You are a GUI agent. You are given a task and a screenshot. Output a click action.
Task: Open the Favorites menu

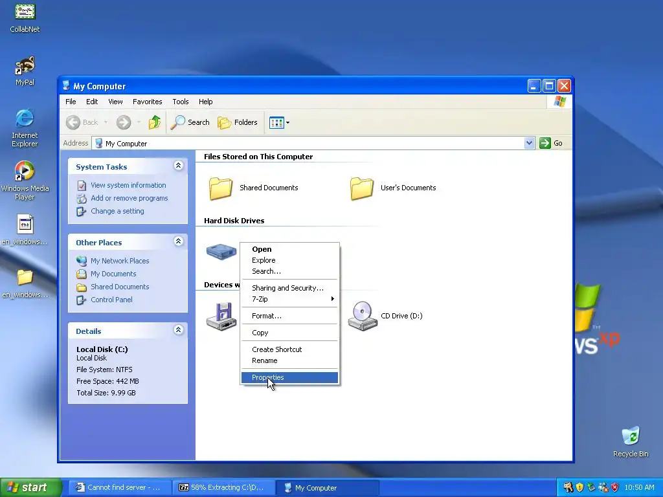tap(147, 102)
